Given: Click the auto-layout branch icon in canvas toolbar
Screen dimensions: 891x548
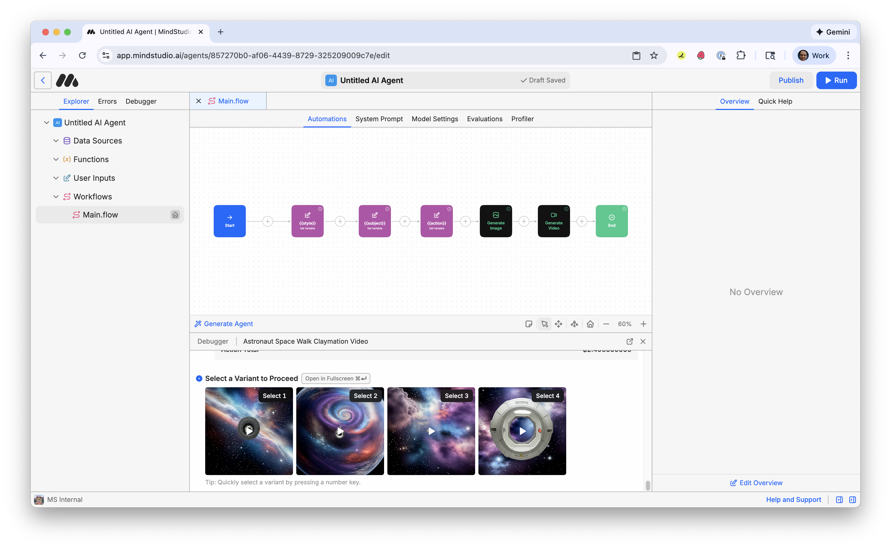Looking at the screenshot, I should 574,324.
